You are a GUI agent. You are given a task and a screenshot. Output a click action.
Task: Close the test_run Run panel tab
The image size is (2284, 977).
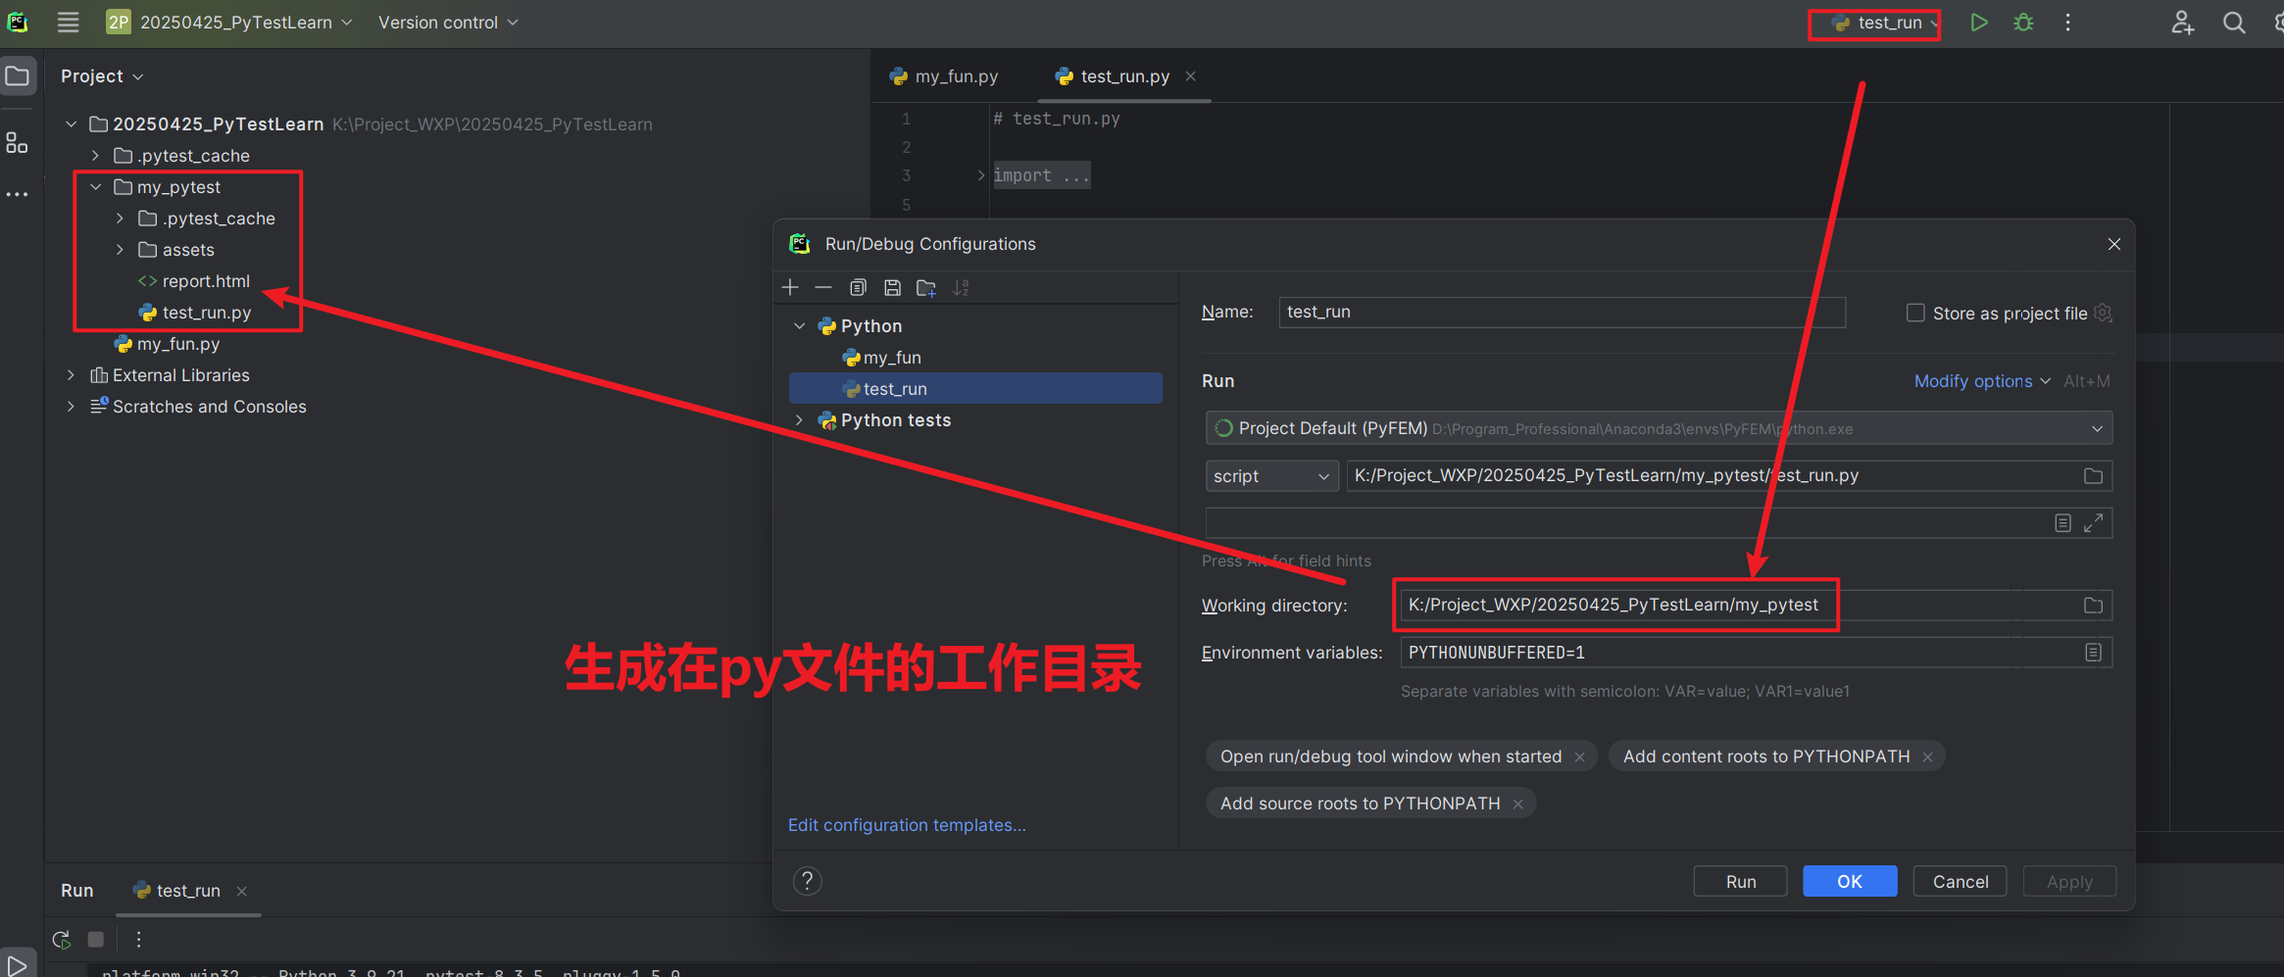coord(241,891)
